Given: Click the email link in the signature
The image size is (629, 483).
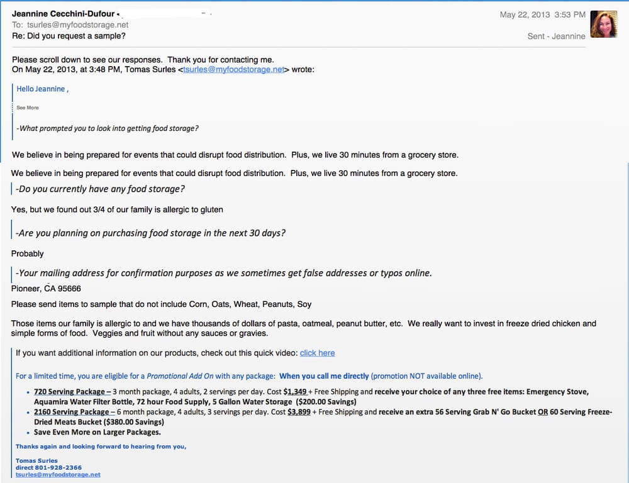Looking at the screenshot, I should (x=58, y=475).
